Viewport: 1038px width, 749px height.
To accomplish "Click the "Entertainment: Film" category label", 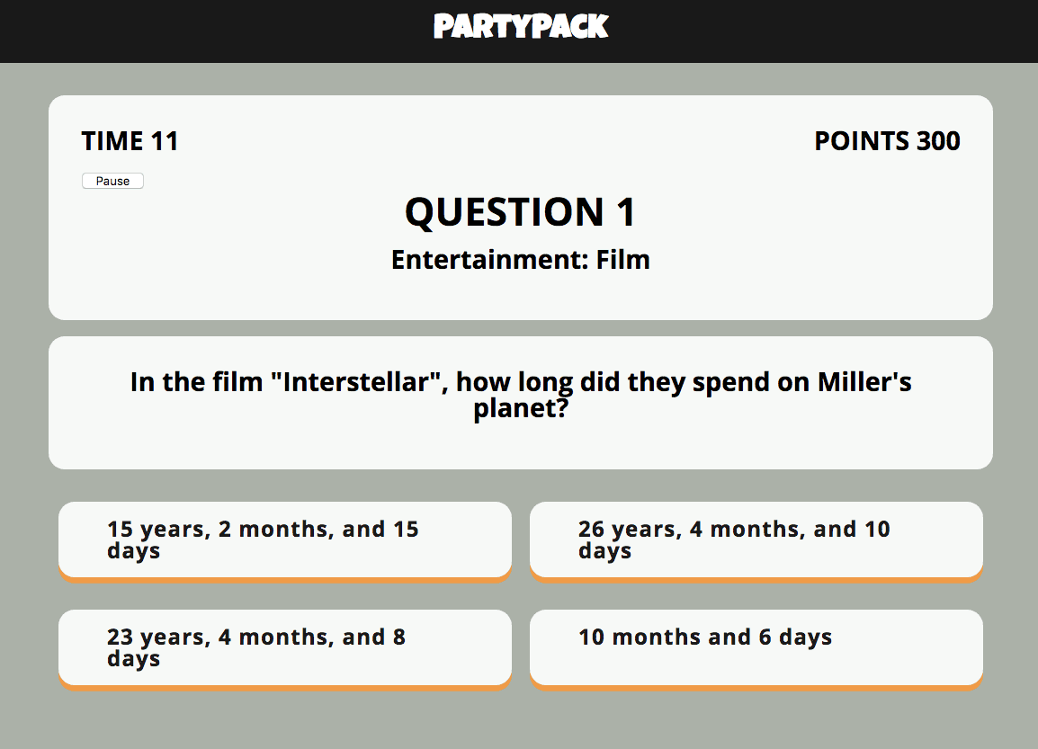I will [x=520, y=260].
